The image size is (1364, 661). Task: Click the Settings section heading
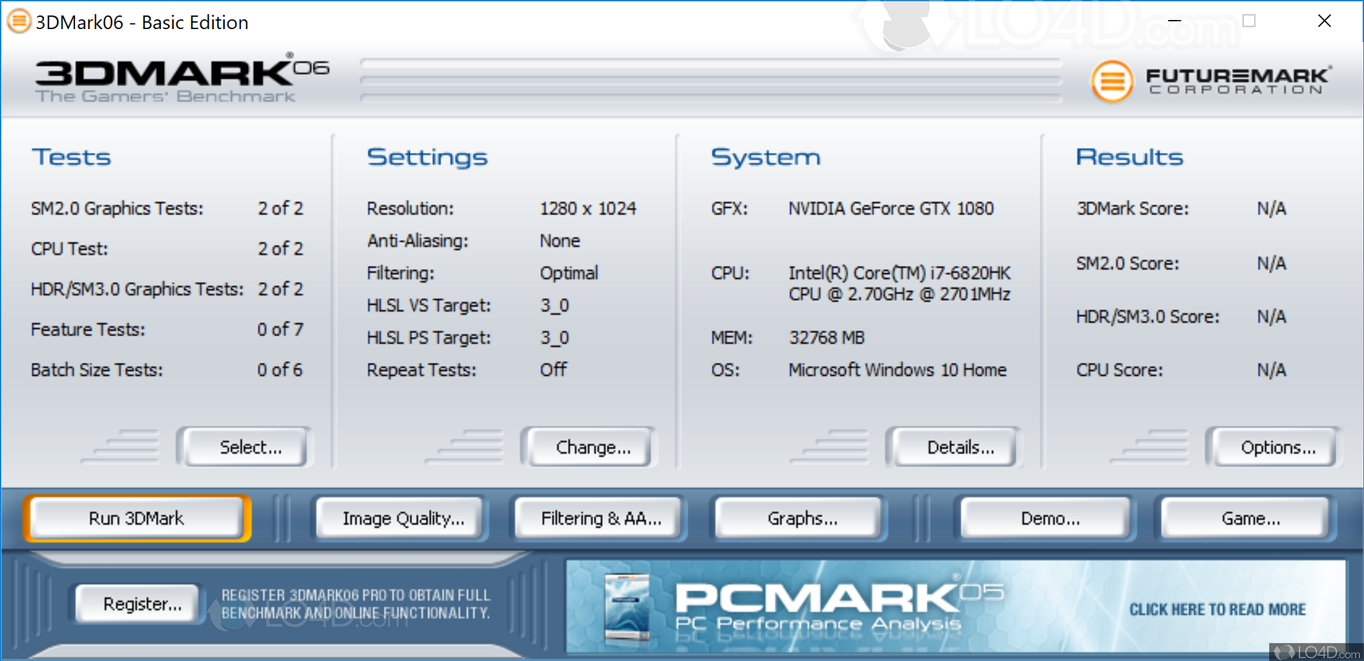(427, 157)
